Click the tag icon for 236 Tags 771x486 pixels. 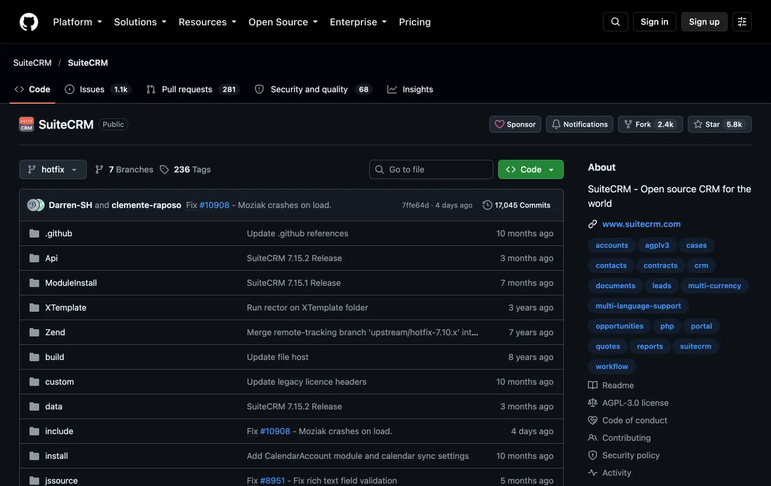coord(164,169)
